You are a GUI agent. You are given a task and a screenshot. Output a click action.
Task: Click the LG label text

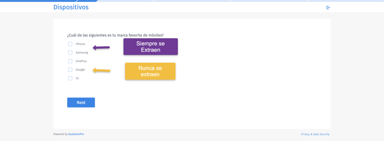point(77,78)
